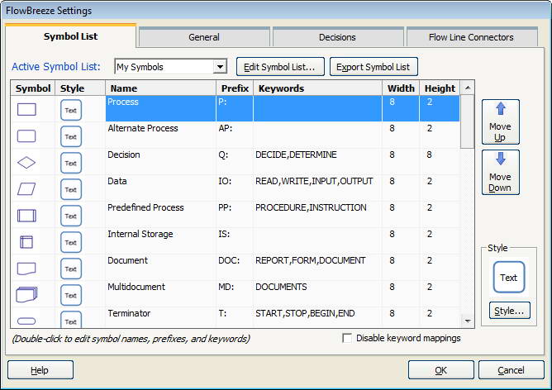
Task: Click the Document symbol icon
Action: [26, 269]
